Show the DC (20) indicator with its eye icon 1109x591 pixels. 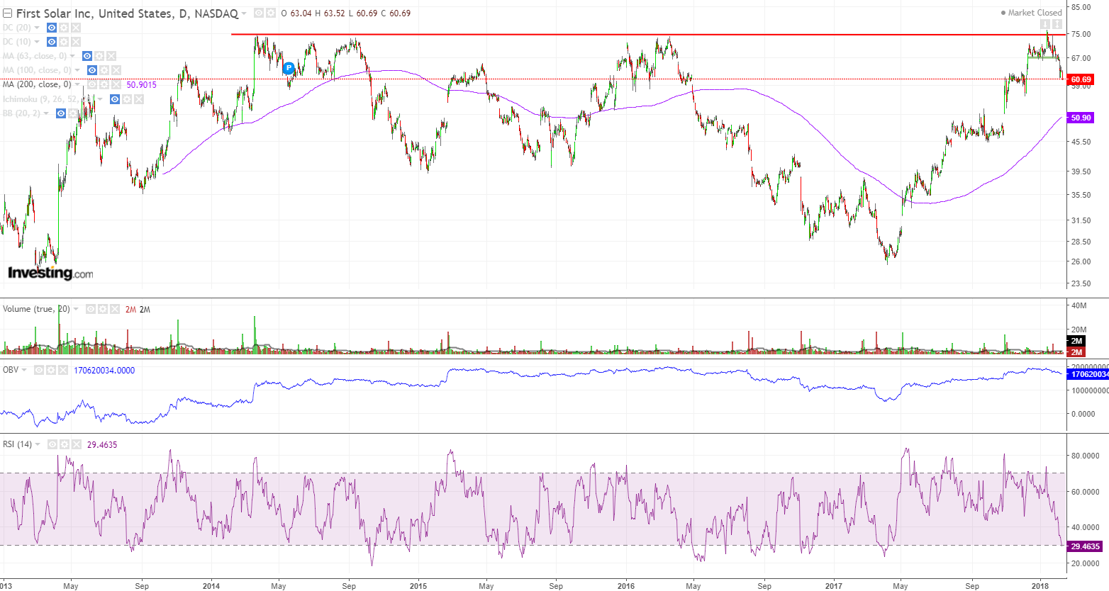point(52,28)
